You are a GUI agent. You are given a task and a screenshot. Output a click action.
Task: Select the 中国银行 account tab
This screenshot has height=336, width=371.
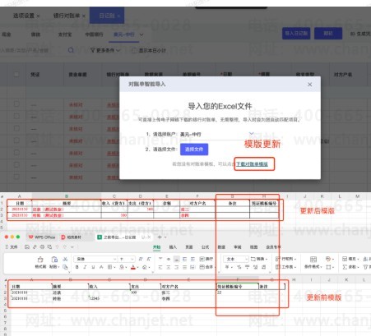point(94,35)
